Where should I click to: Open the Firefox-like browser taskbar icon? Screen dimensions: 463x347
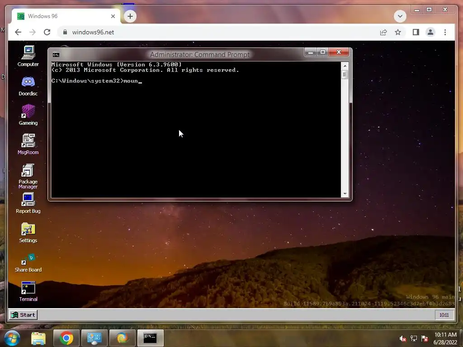click(x=122, y=338)
